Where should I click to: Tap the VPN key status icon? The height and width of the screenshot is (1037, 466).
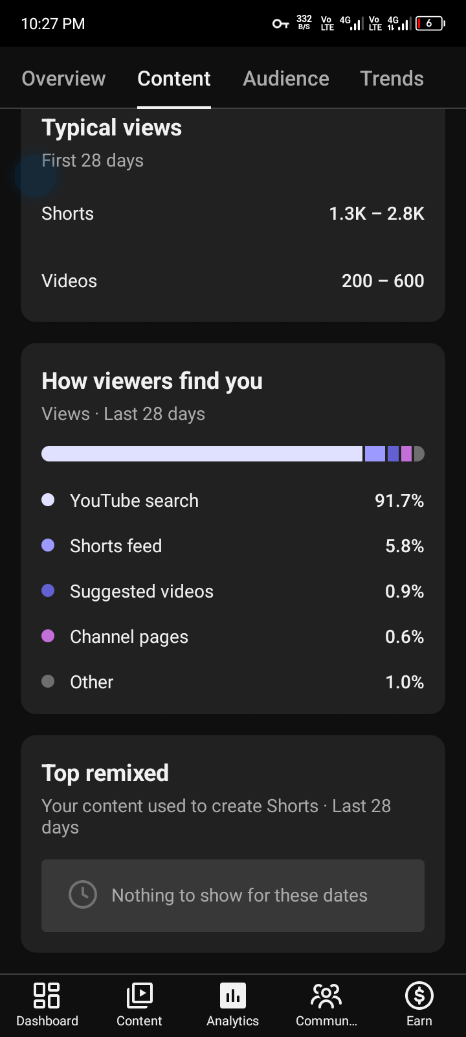point(280,24)
